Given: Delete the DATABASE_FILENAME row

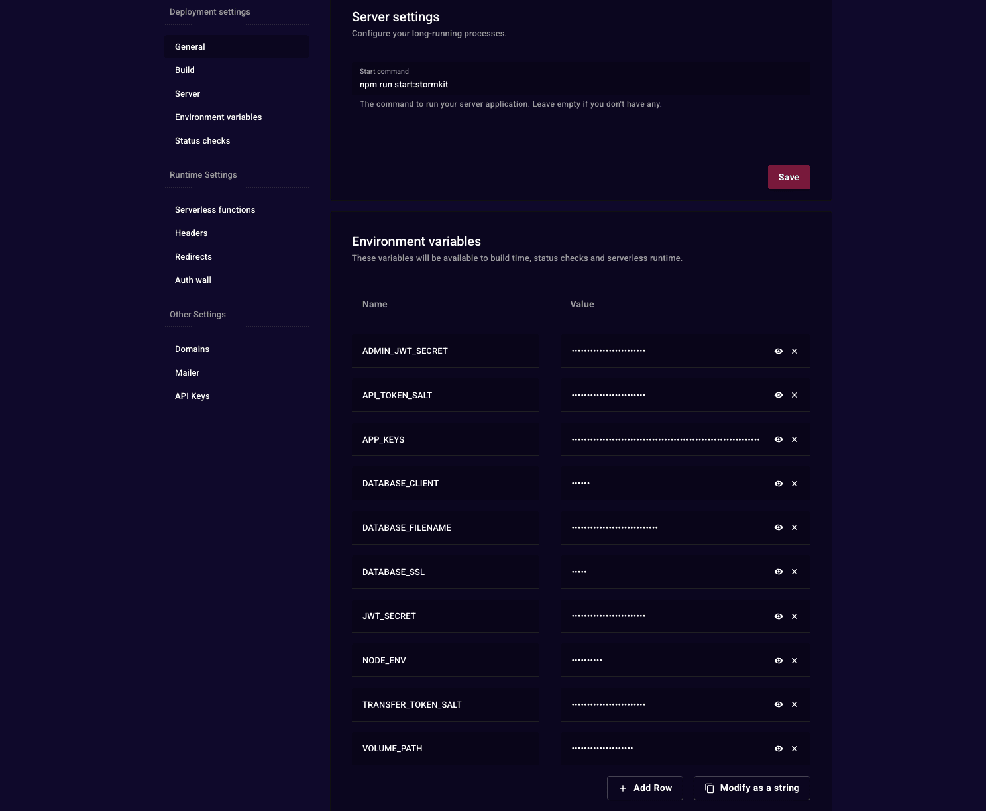Looking at the screenshot, I should pyautogui.click(x=794, y=527).
